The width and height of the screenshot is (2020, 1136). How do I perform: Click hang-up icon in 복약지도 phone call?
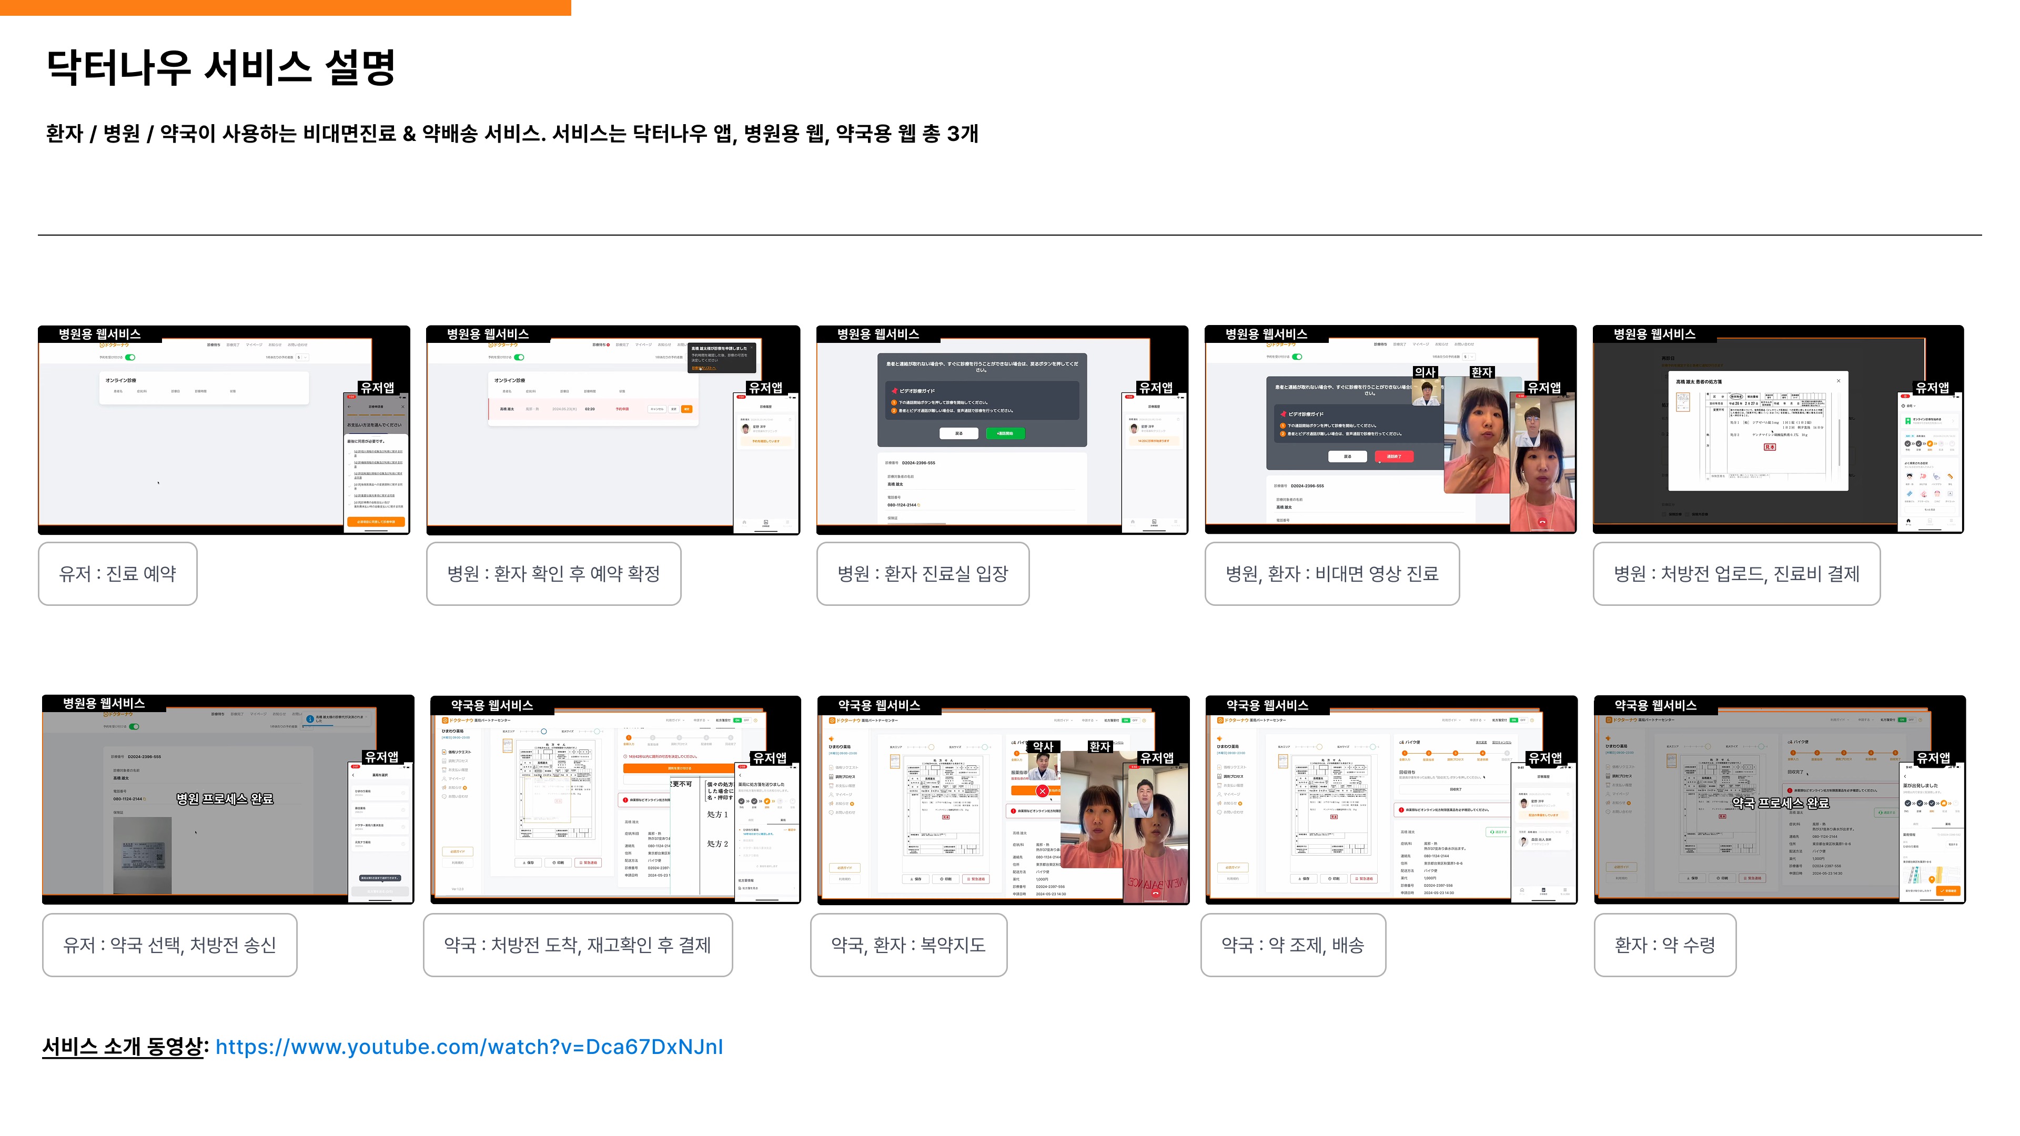pyautogui.click(x=1156, y=892)
